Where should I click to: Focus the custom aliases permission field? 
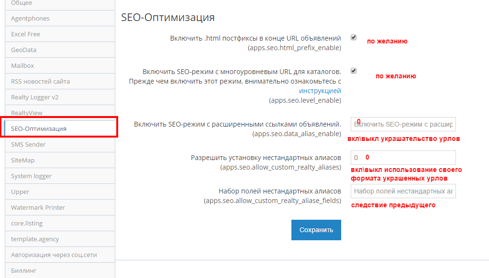403,158
